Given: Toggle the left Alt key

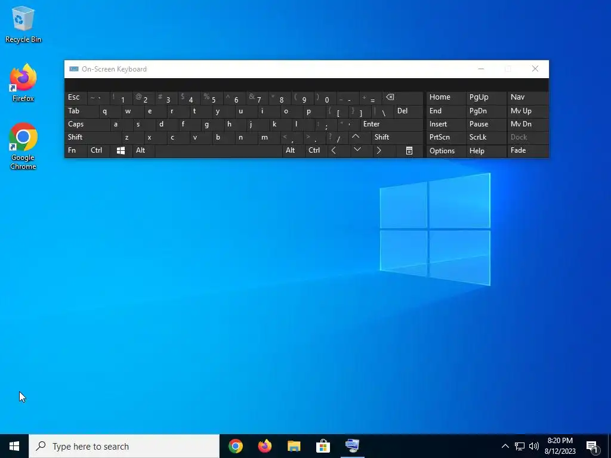Looking at the screenshot, I should coord(144,150).
